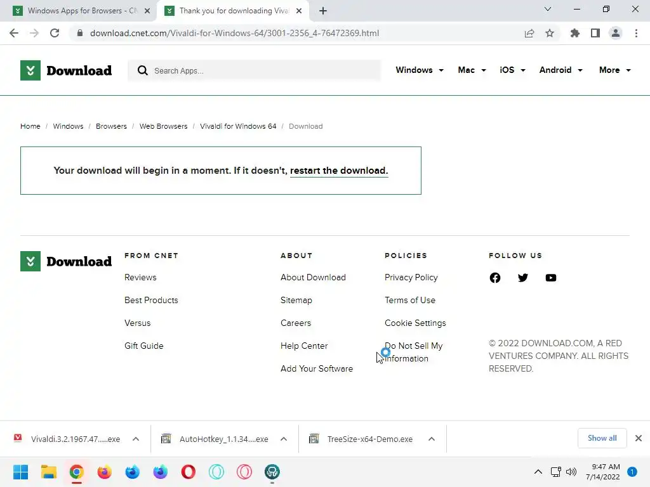
Task: Open the Gift Guide link
Action: [x=144, y=346]
